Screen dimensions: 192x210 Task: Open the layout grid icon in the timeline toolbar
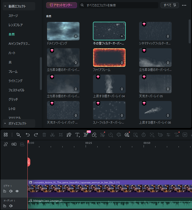6,134
